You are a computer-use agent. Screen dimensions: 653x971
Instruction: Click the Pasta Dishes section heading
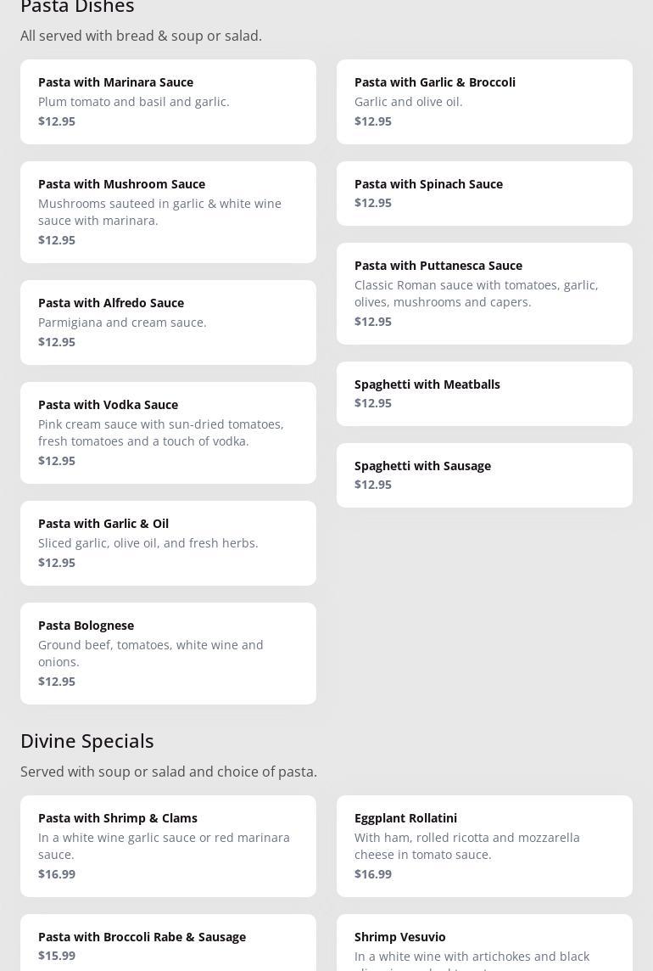point(77,8)
